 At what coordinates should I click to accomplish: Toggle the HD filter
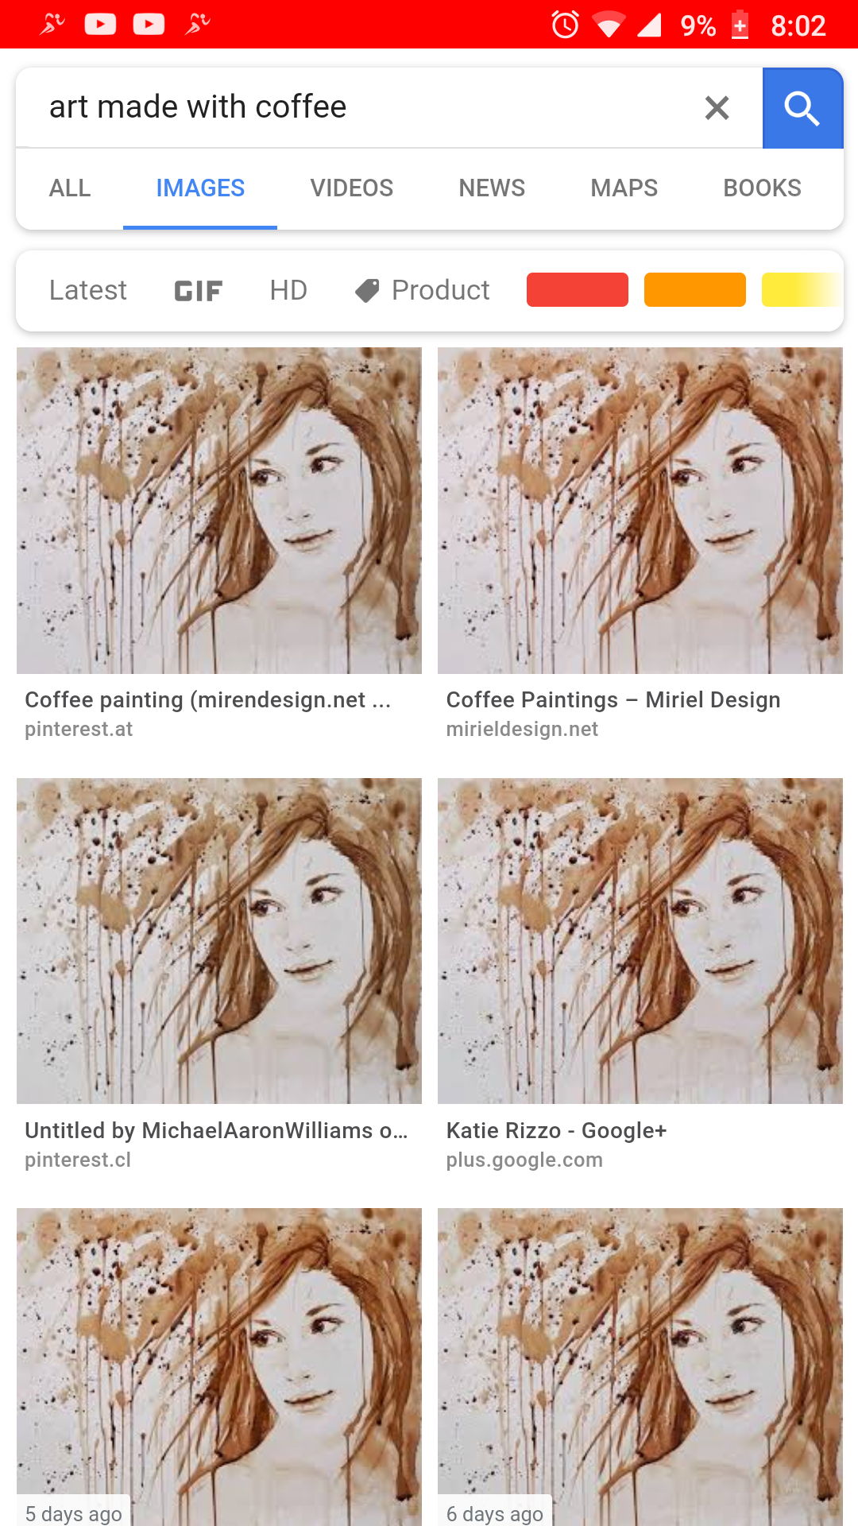[x=288, y=291]
